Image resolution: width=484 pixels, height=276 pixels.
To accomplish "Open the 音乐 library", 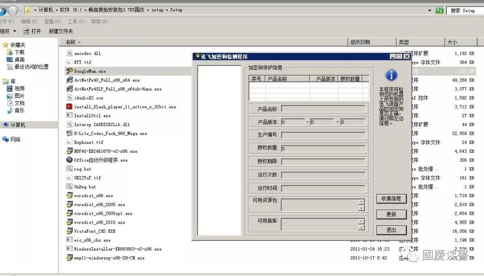I will pos(19,110).
